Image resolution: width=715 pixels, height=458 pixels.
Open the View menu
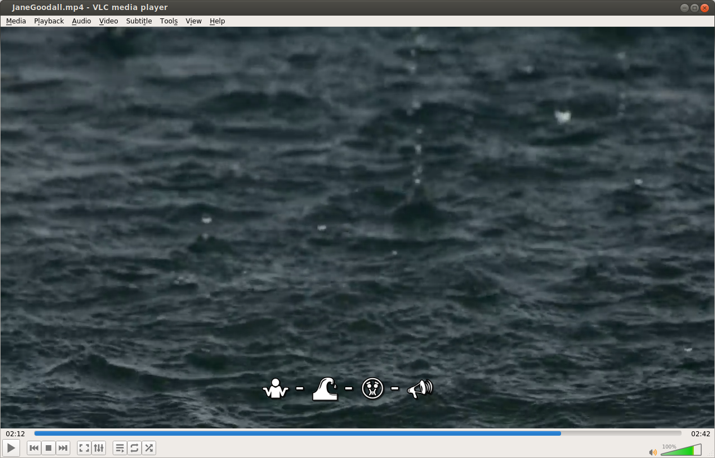194,21
